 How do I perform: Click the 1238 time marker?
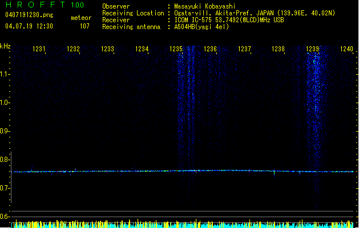(278, 48)
